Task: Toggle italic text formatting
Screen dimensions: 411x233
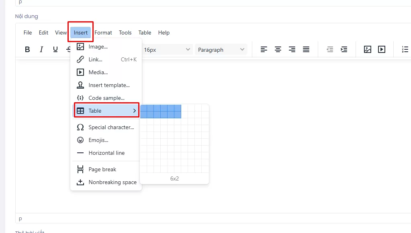Action: [x=41, y=50]
